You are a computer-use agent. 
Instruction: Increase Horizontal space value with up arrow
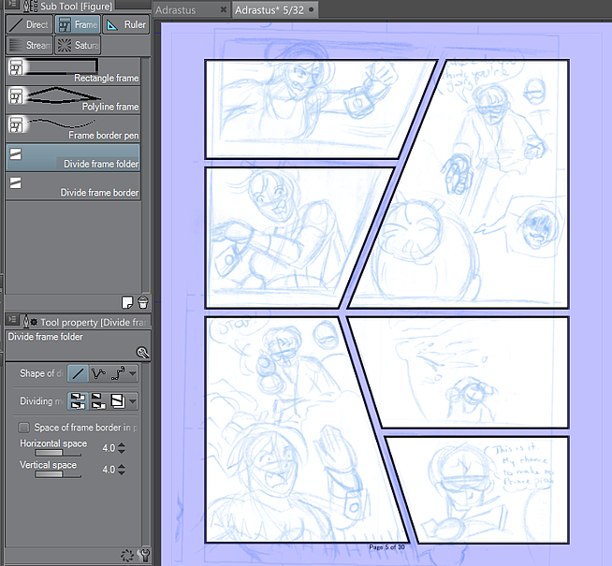122,444
